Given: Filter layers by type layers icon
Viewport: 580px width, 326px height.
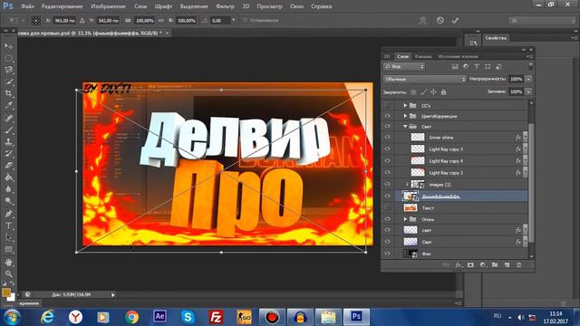Looking at the screenshot, I should pyautogui.click(x=477, y=66).
